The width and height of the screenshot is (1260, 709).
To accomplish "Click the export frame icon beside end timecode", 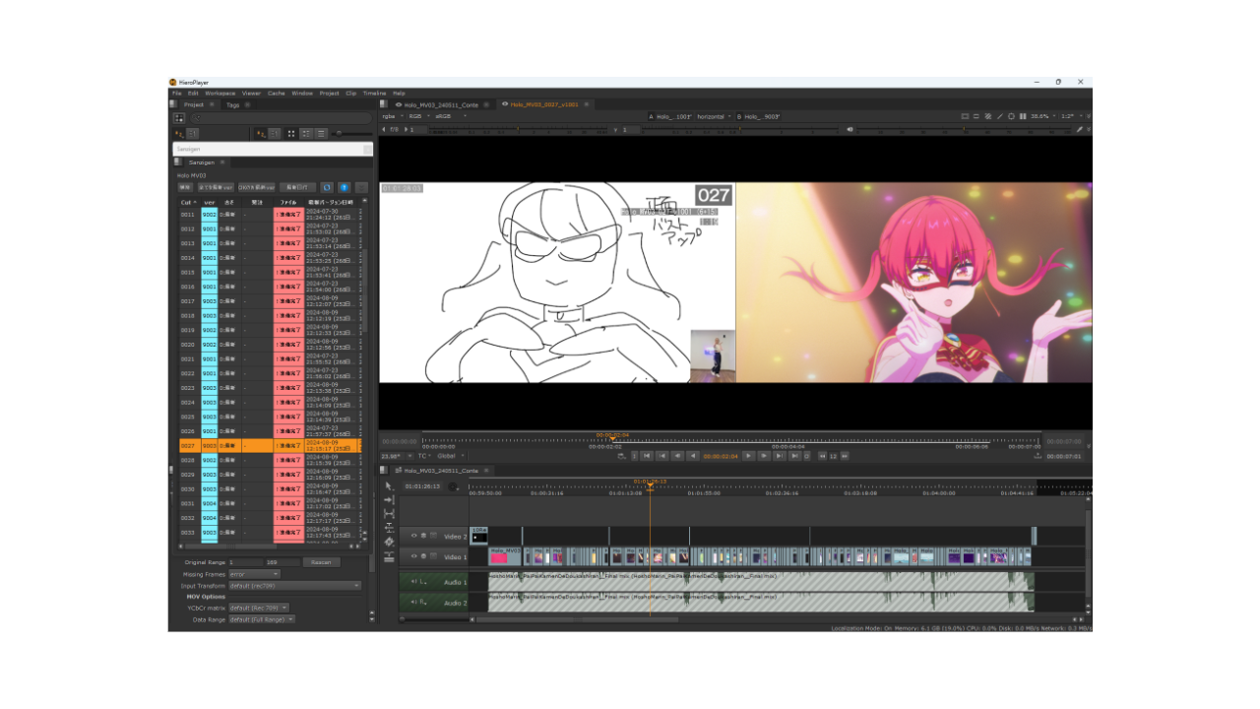I will (x=1038, y=456).
